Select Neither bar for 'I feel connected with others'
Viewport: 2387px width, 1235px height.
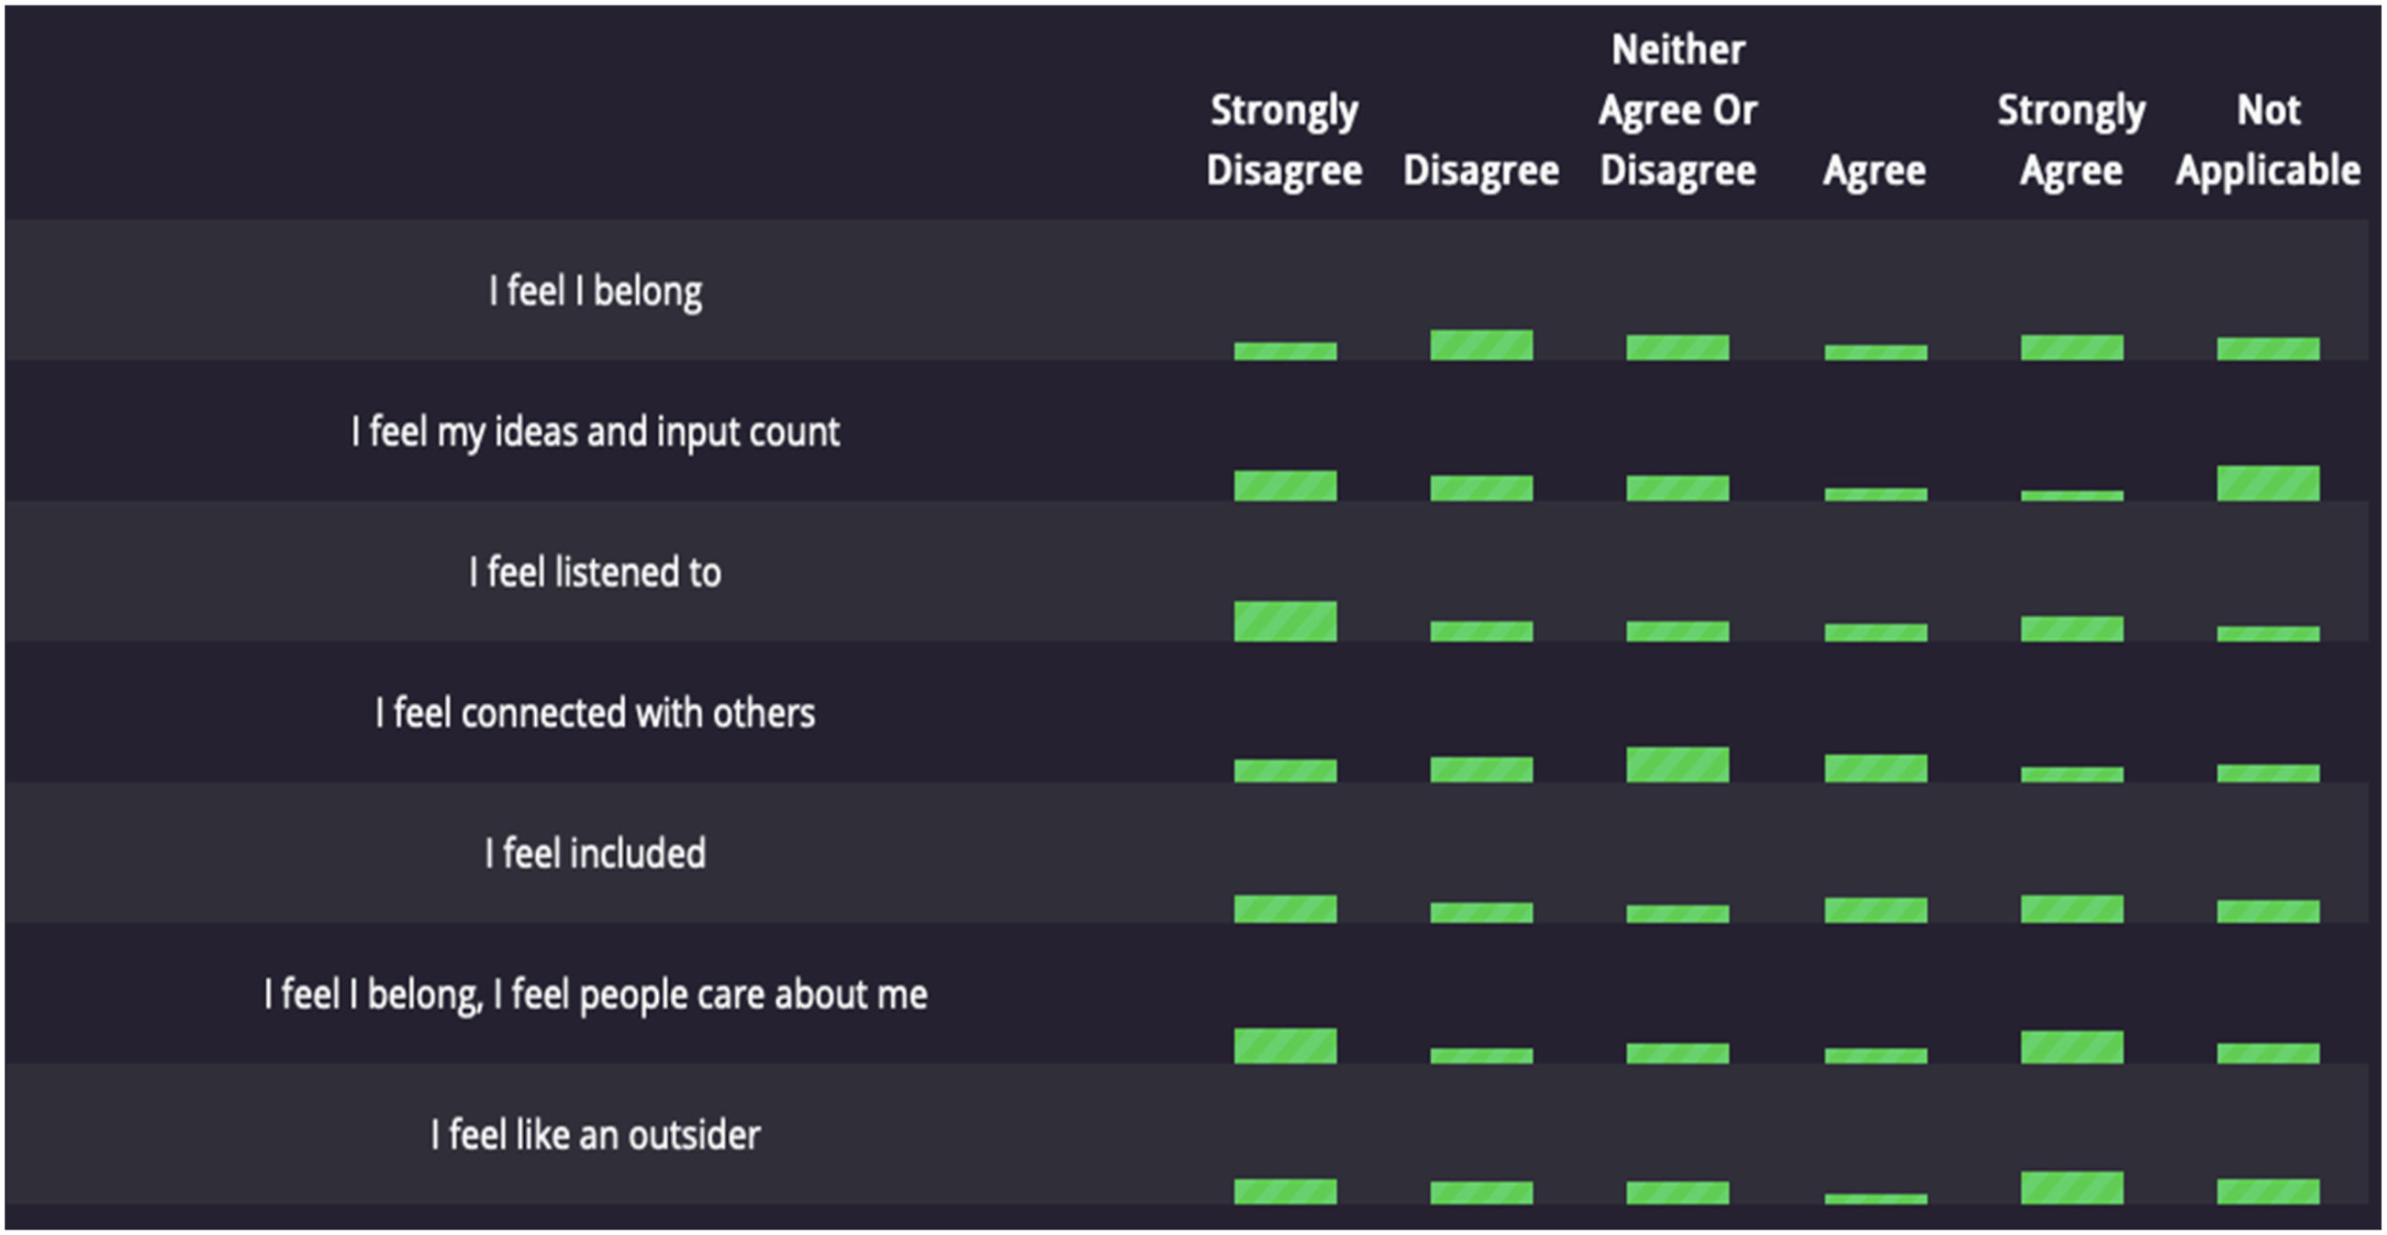pyautogui.click(x=1678, y=764)
